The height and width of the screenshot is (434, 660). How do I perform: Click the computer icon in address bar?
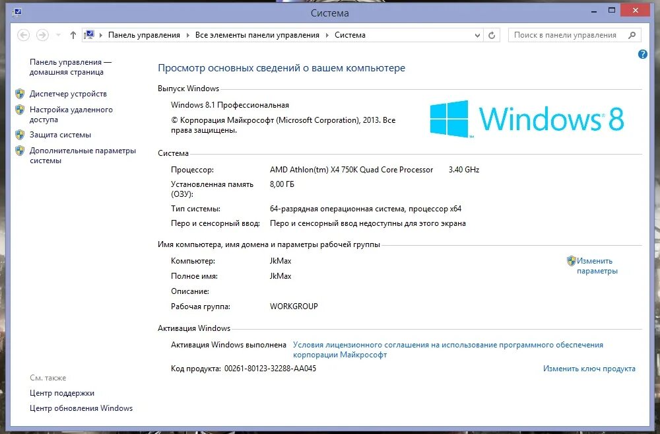click(x=89, y=34)
